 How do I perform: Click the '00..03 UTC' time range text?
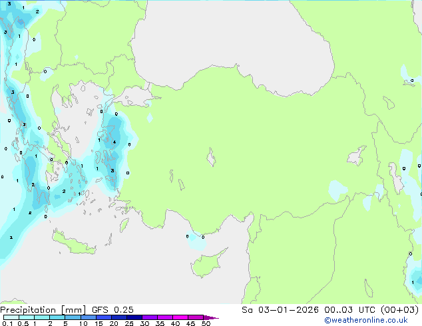tap(349, 310)
